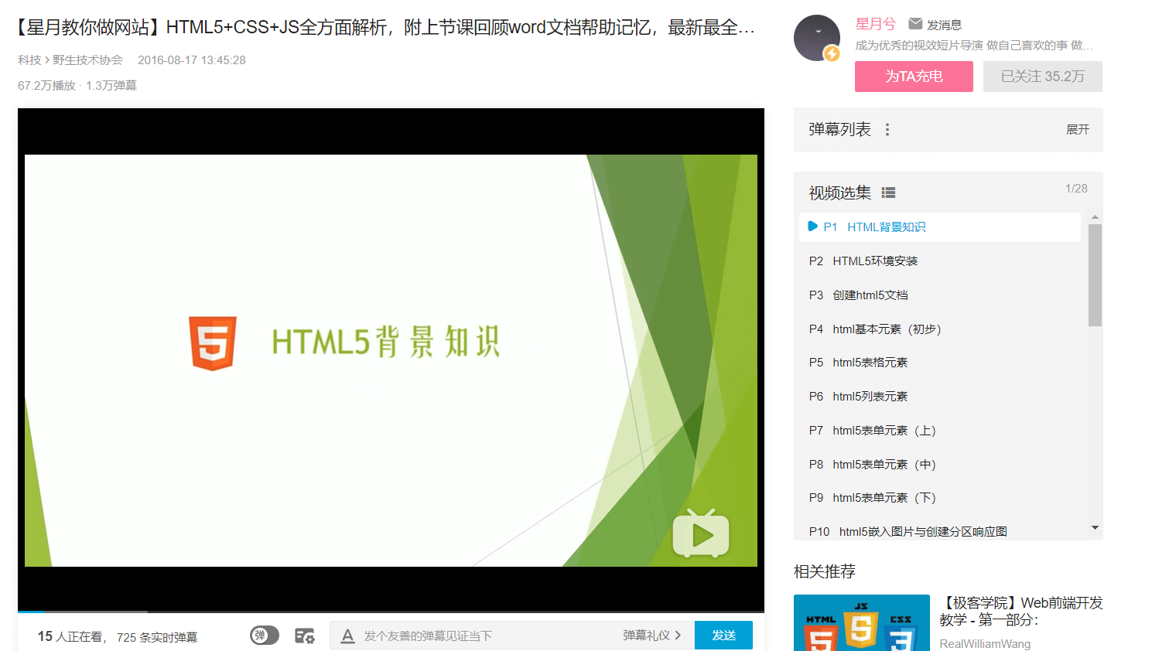Click the 已关注 35.2万 follow button
This screenshot has height=651, width=1152.
pyautogui.click(x=1042, y=77)
